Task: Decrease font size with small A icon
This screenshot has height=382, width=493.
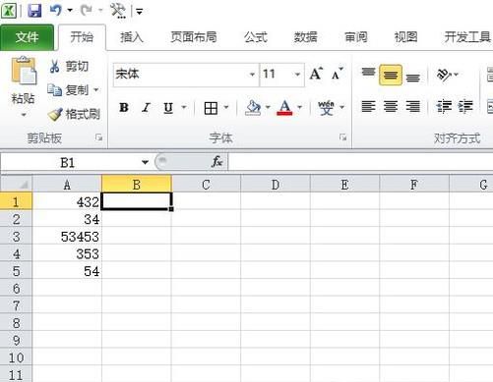Action: pyautogui.click(x=337, y=74)
